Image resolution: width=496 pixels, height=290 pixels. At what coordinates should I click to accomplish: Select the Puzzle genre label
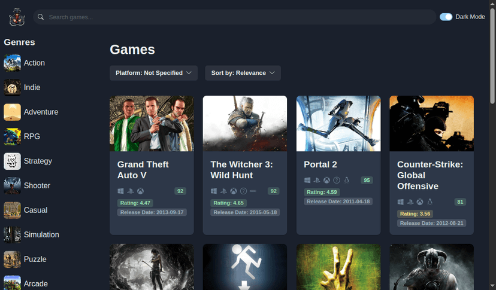[x=35, y=260]
